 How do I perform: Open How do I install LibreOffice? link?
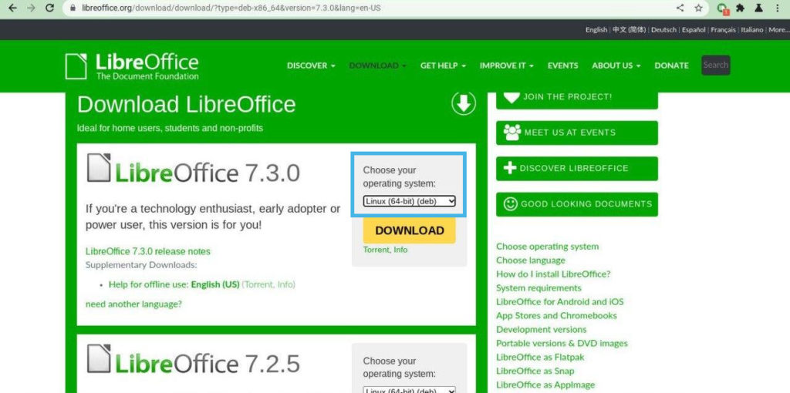pos(553,274)
